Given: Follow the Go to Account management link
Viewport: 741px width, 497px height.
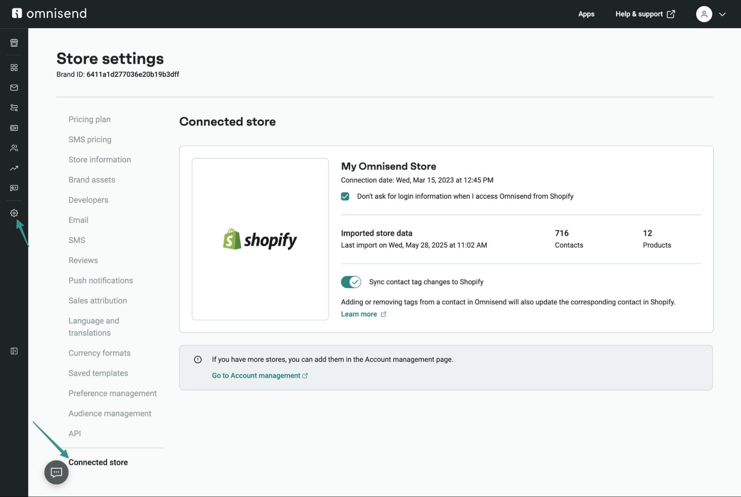Looking at the screenshot, I should 260,376.
